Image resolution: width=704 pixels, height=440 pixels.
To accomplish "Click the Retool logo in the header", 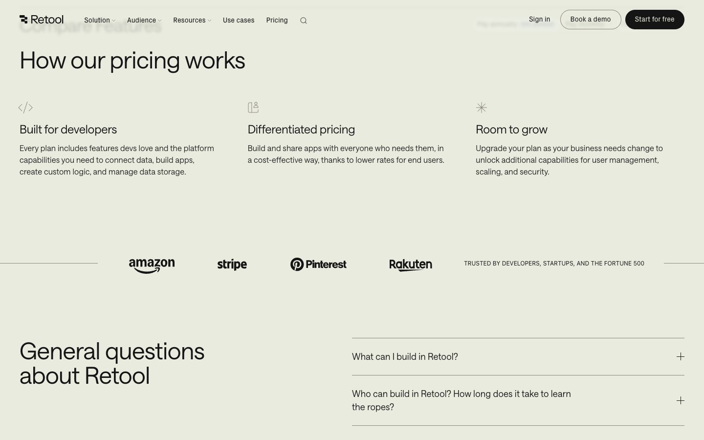I will point(42,20).
